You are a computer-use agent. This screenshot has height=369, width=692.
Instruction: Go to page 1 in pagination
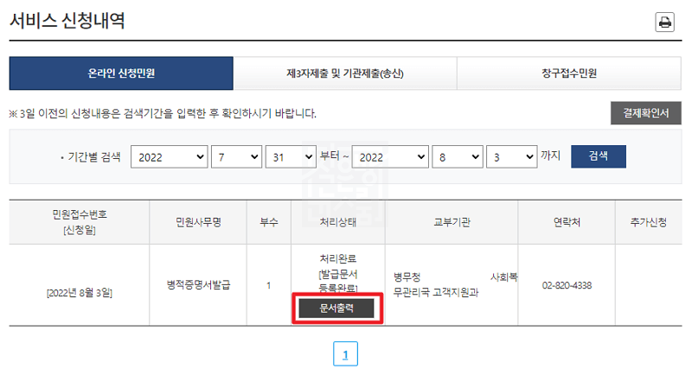pyautogui.click(x=345, y=354)
